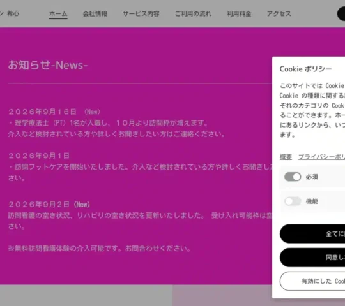345x306 pixels.
Task: Toggle the 必須 cookie switch
Action: click(293, 177)
